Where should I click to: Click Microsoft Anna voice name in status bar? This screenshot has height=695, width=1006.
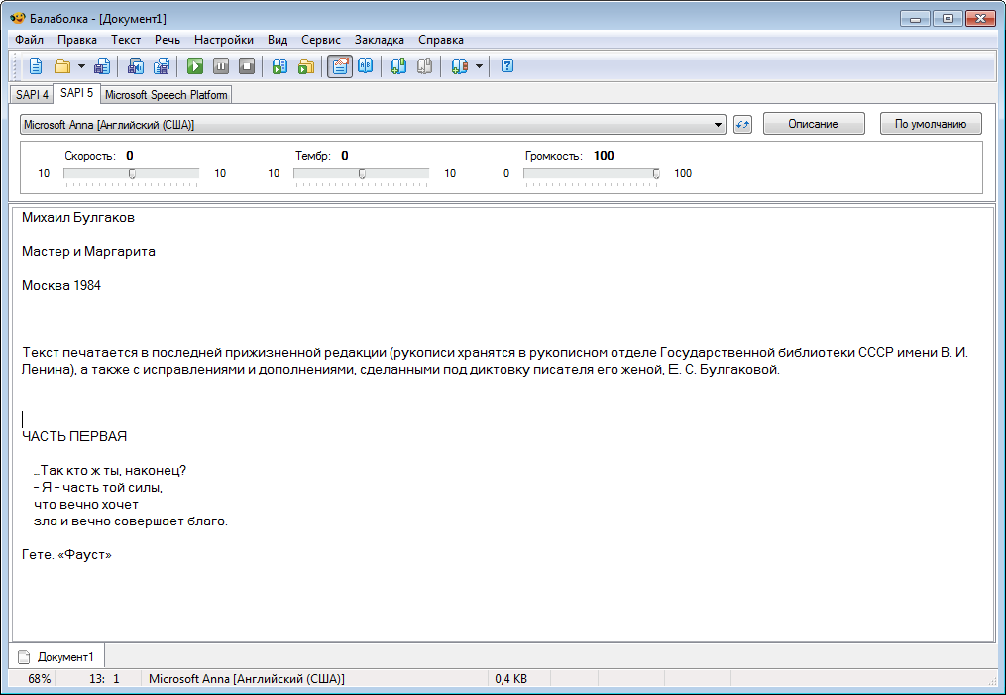coord(247,678)
